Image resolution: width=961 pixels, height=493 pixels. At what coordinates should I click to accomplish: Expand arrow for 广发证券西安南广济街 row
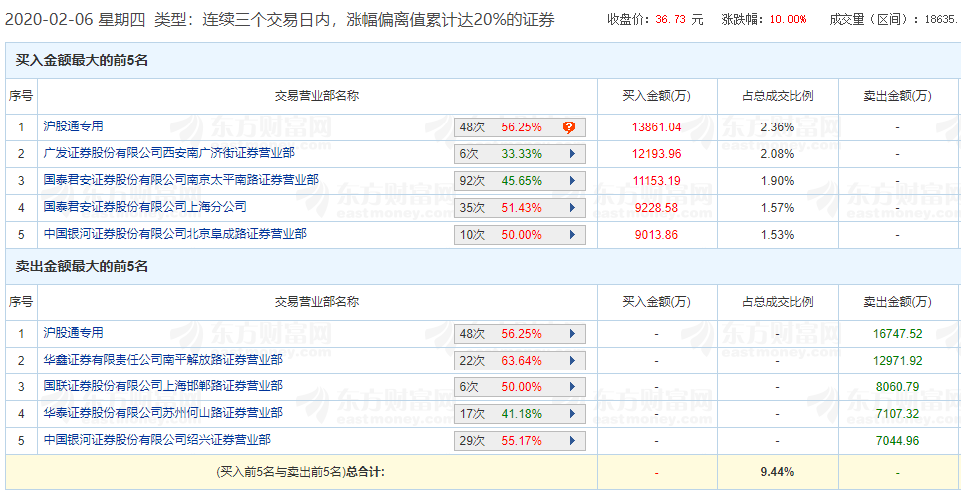[572, 154]
